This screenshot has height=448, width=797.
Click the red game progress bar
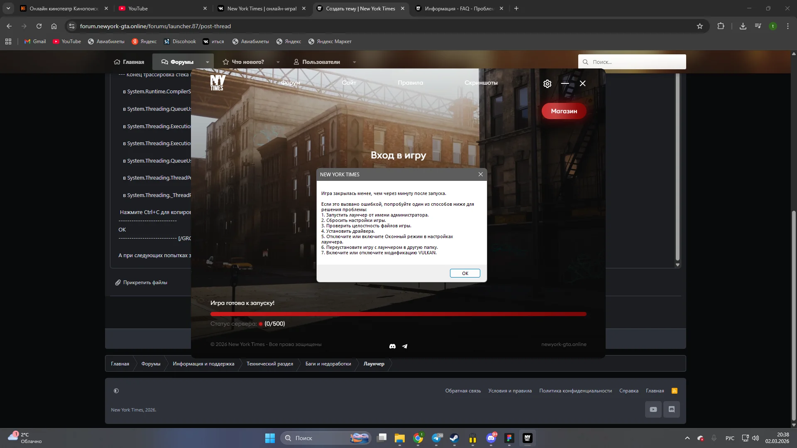[398, 314]
